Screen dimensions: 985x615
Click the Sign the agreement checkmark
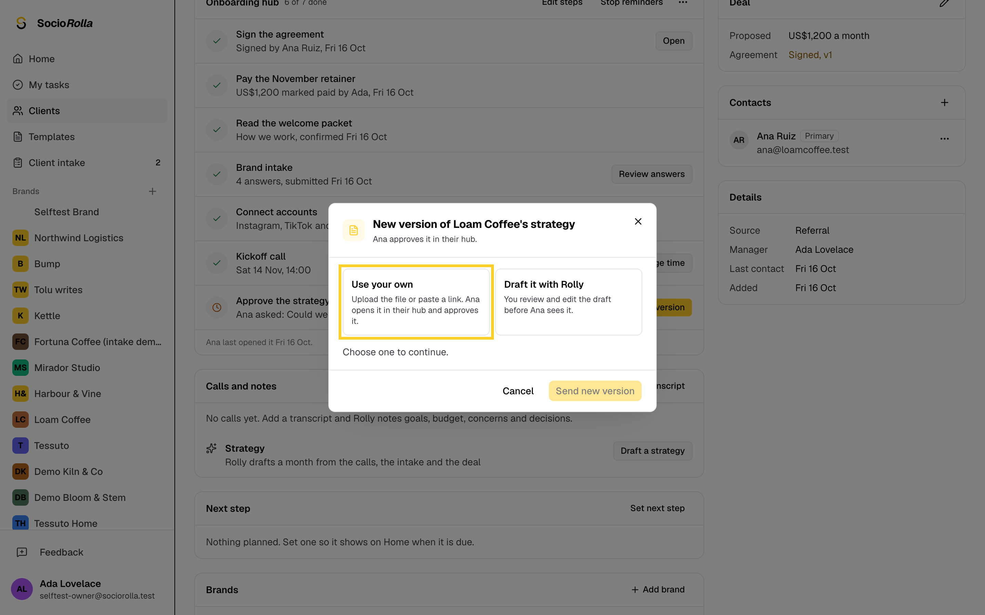coord(217,41)
